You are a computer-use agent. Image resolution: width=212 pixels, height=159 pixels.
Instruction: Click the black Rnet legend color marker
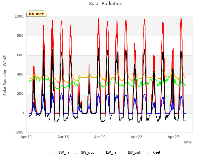[148, 153]
